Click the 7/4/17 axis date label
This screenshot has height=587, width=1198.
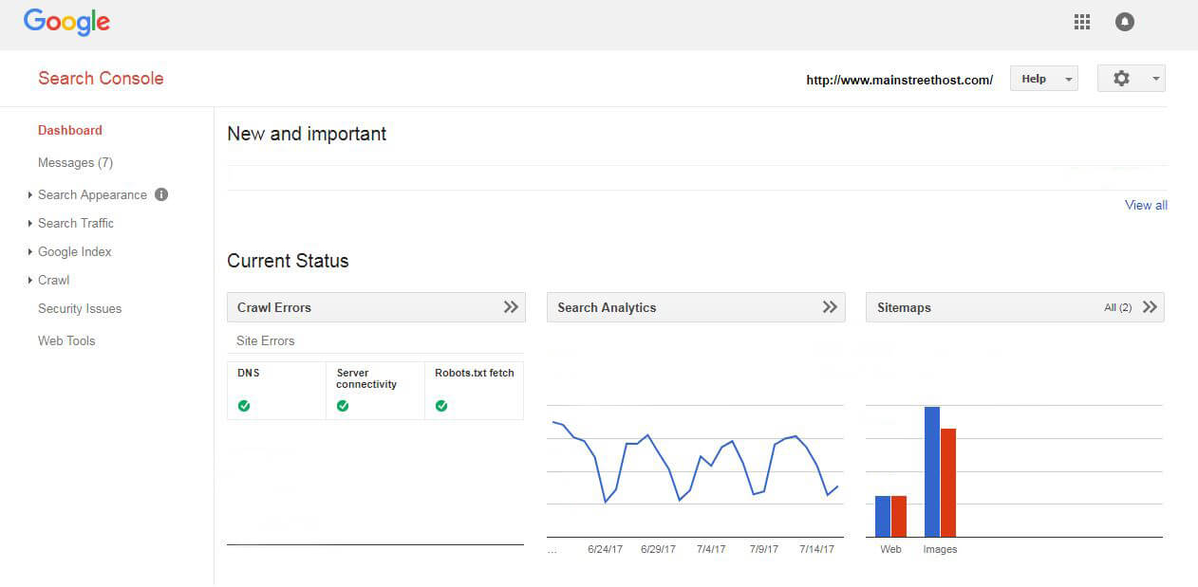(711, 549)
